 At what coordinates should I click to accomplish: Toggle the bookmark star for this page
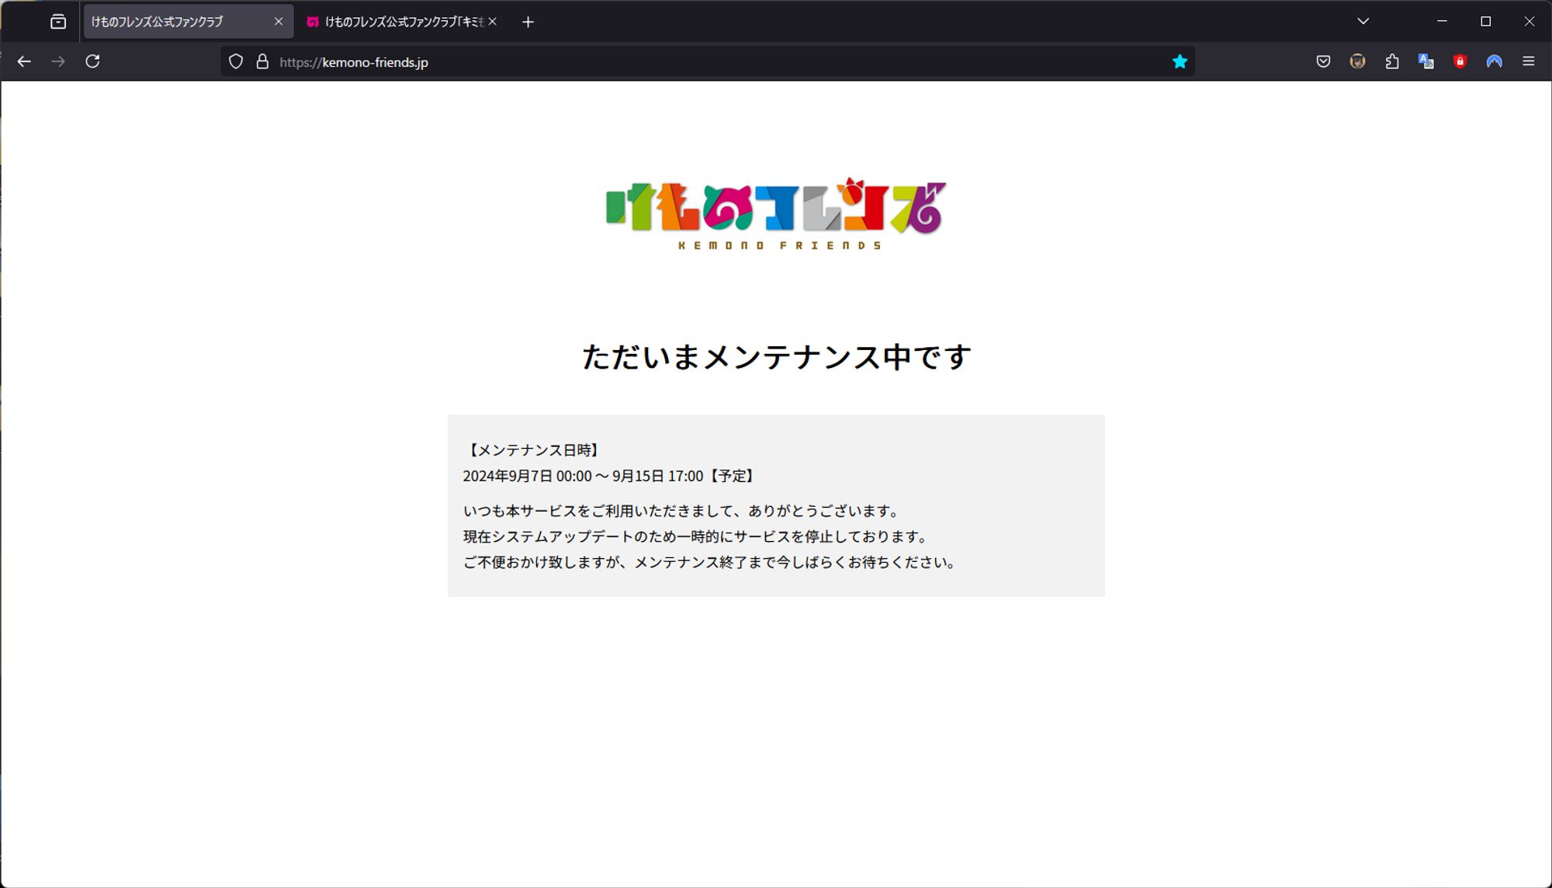click(x=1180, y=61)
